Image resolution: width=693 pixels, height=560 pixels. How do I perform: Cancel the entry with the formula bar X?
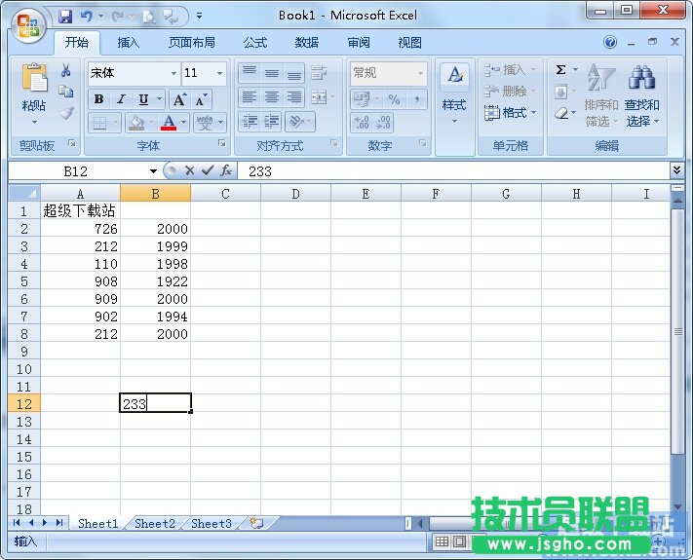pyautogui.click(x=189, y=170)
